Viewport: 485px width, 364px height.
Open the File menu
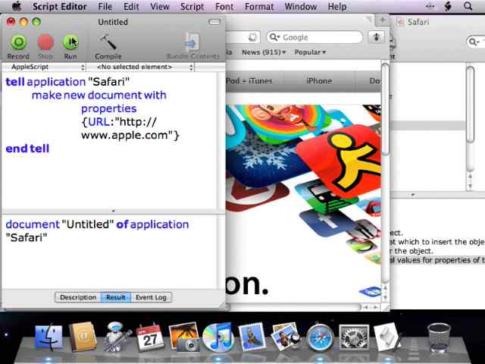(x=105, y=7)
